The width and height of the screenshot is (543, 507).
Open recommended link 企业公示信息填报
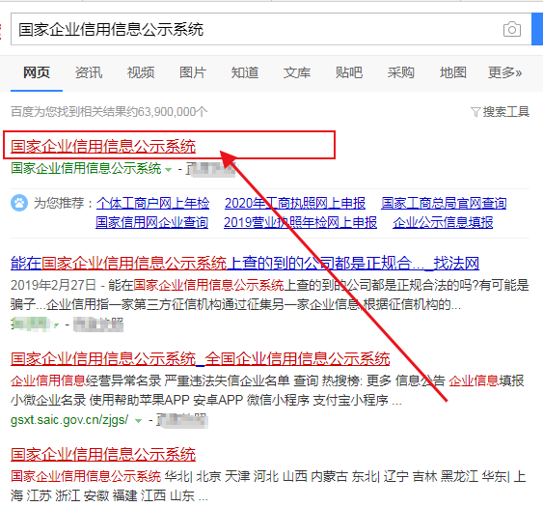(x=443, y=222)
